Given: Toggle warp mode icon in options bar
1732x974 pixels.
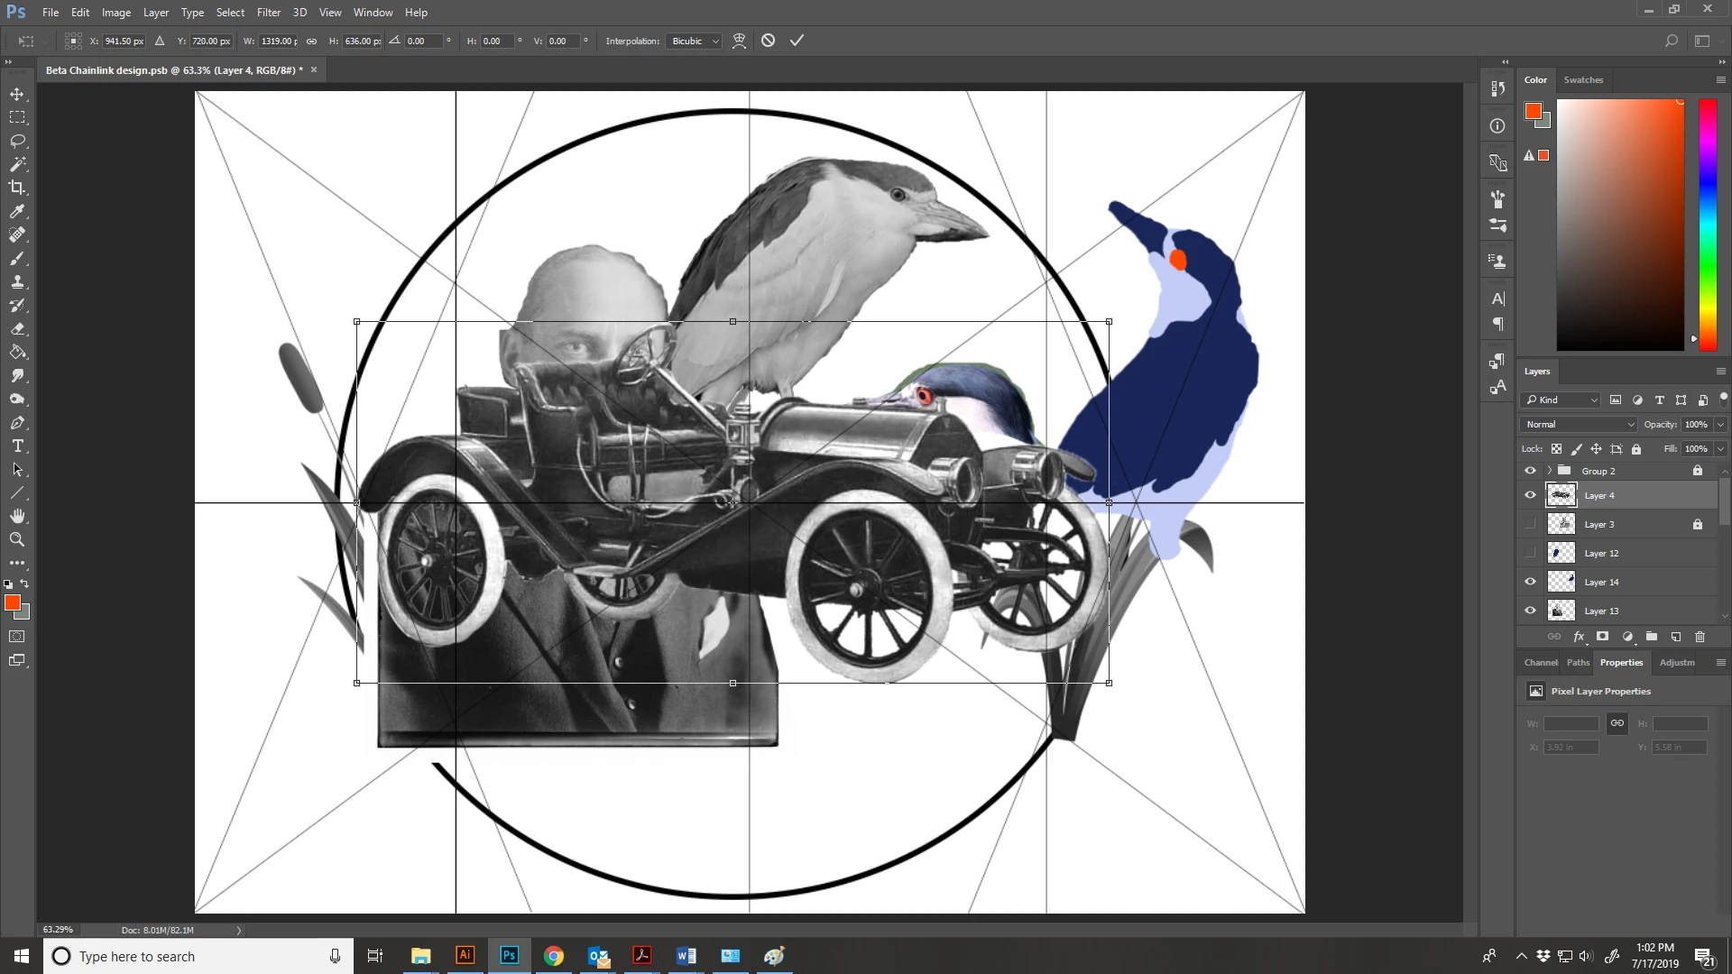Looking at the screenshot, I should click(739, 41).
